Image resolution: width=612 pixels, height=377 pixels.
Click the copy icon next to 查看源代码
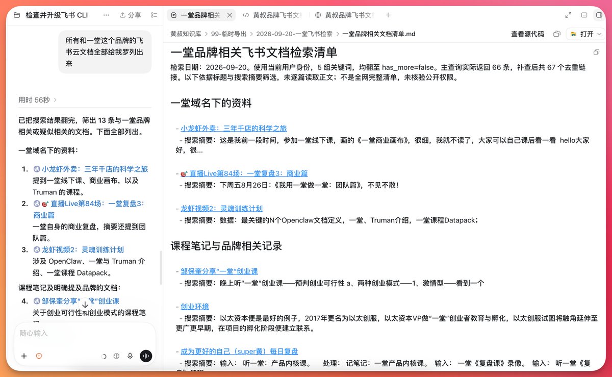click(557, 34)
